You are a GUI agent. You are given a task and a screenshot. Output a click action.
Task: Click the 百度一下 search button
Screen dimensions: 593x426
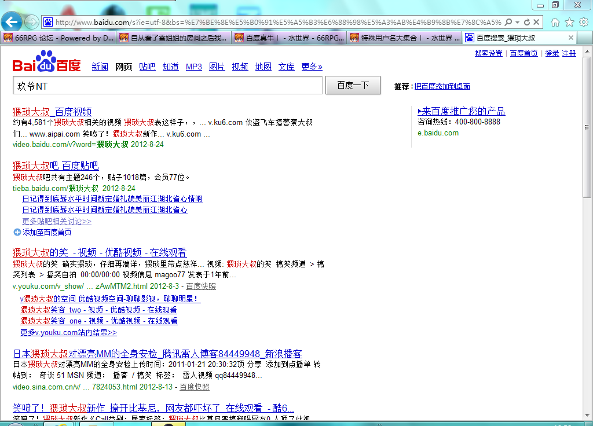tap(353, 86)
